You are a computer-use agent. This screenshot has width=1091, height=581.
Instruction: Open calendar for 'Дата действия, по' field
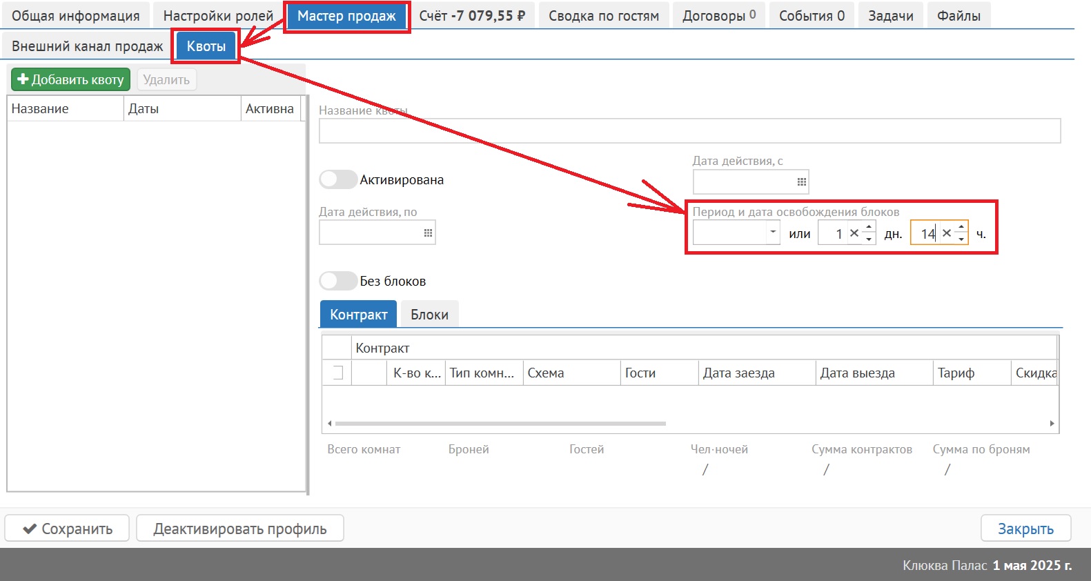(x=428, y=233)
